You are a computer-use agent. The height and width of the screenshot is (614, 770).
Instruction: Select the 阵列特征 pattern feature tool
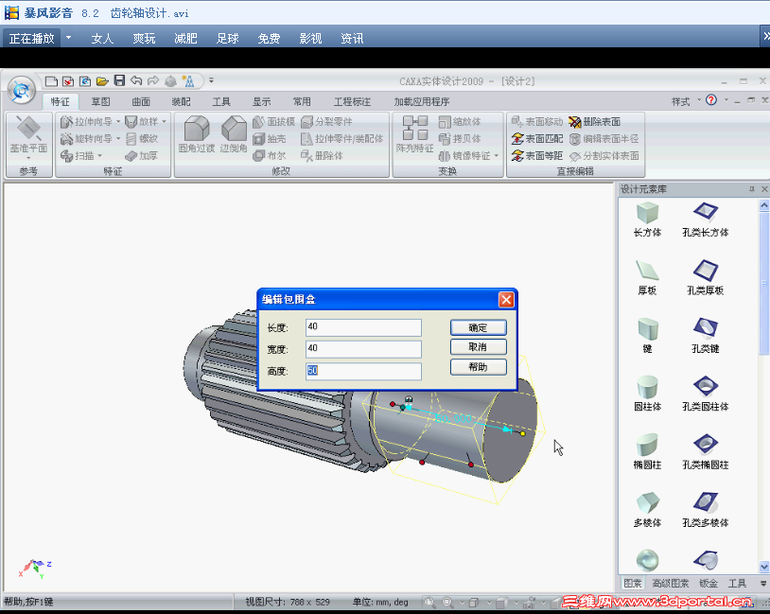(x=415, y=134)
